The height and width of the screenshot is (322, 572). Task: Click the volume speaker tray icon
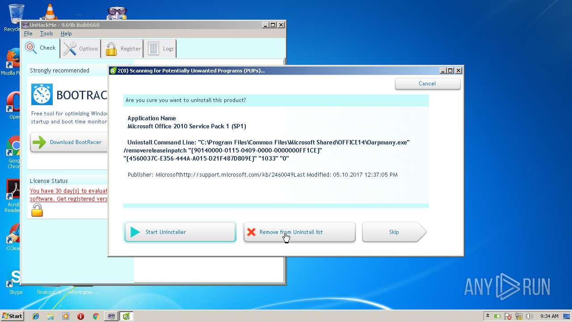pos(529,316)
